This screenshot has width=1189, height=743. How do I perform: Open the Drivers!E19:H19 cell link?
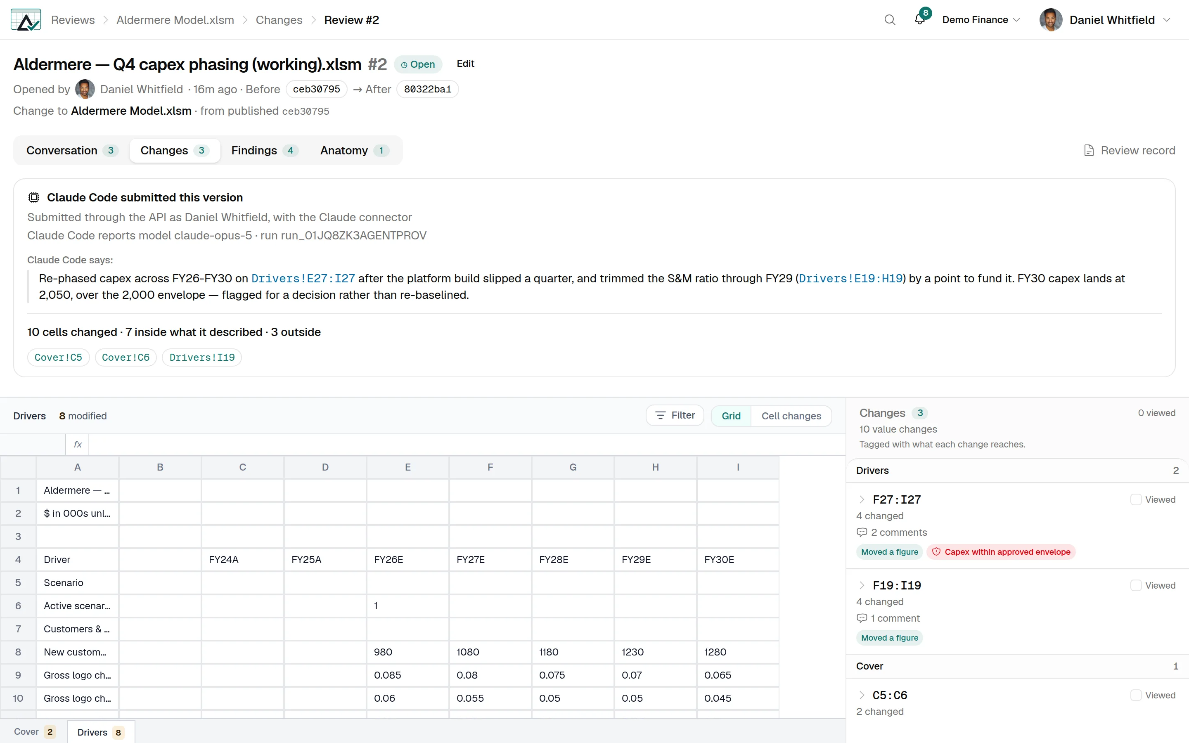pos(851,279)
